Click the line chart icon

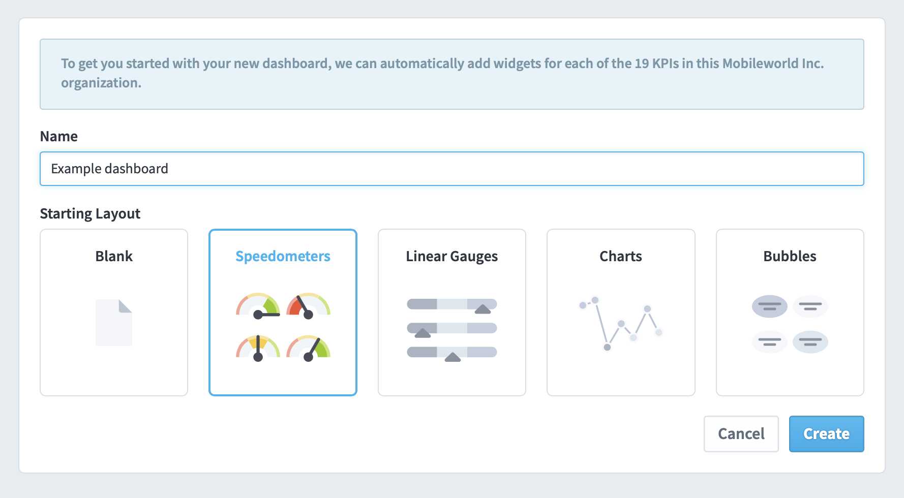pyautogui.click(x=621, y=324)
